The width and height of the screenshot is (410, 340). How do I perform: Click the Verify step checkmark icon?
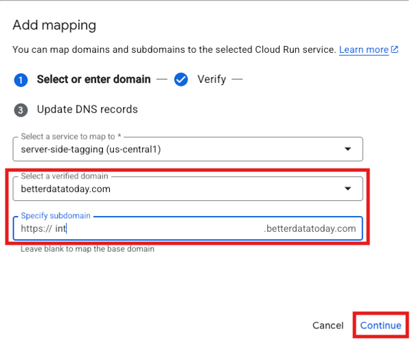[x=181, y=80]
